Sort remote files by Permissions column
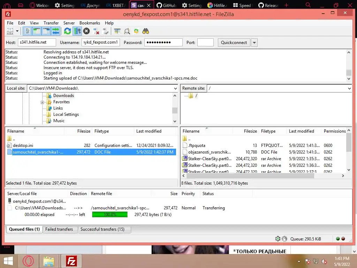357x268 pixels. pos(335,131)
